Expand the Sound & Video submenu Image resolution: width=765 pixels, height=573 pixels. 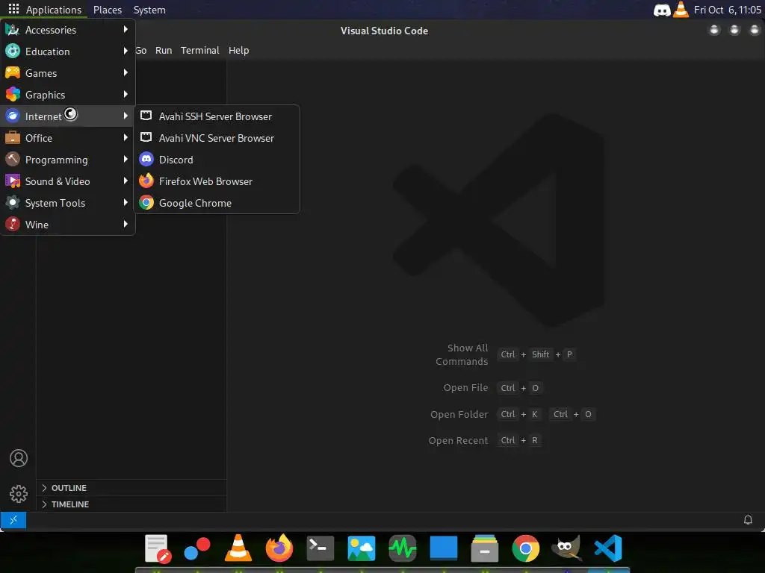pyautogui.click(x=68, y=181)
